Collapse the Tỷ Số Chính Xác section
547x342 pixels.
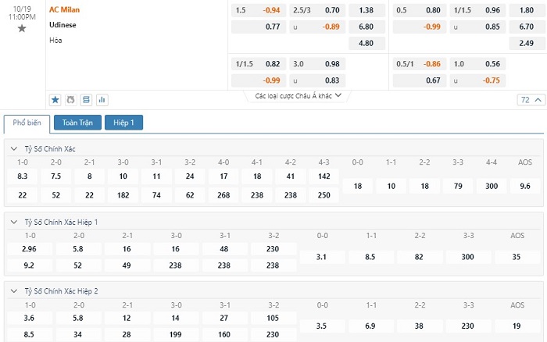coord(14,148)
